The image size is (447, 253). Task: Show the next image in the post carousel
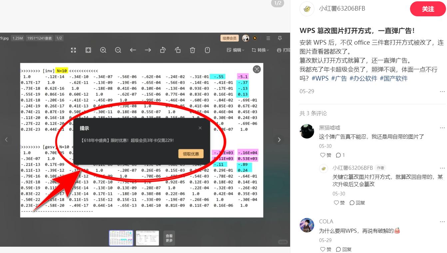279,140
